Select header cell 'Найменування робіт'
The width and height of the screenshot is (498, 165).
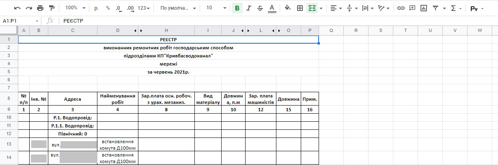coord(118,99)
